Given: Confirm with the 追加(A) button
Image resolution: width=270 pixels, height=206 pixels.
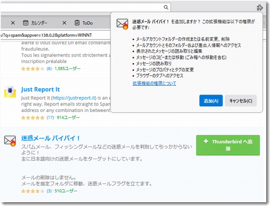Looking at the screenshot, I should 211,100.
